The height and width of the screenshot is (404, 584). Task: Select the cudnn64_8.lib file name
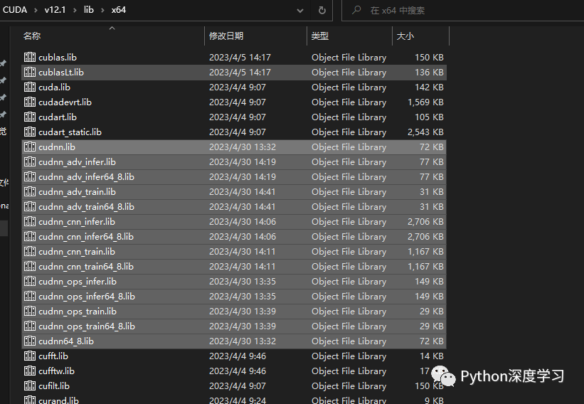66,341
